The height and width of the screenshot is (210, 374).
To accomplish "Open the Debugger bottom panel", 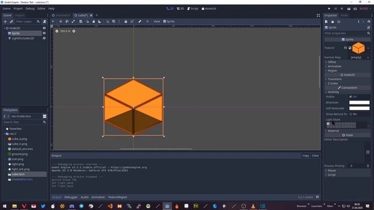I will (71, 197).
